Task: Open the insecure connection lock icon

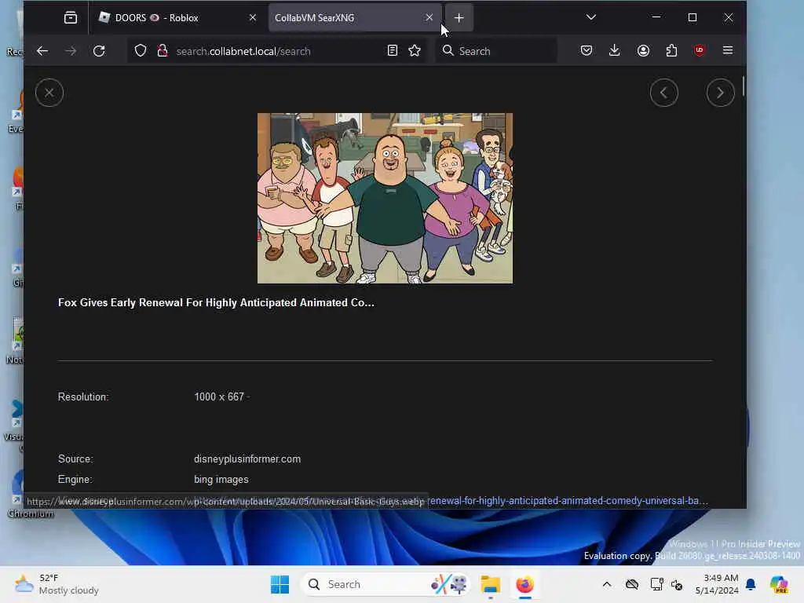Action: click(163, 51)
